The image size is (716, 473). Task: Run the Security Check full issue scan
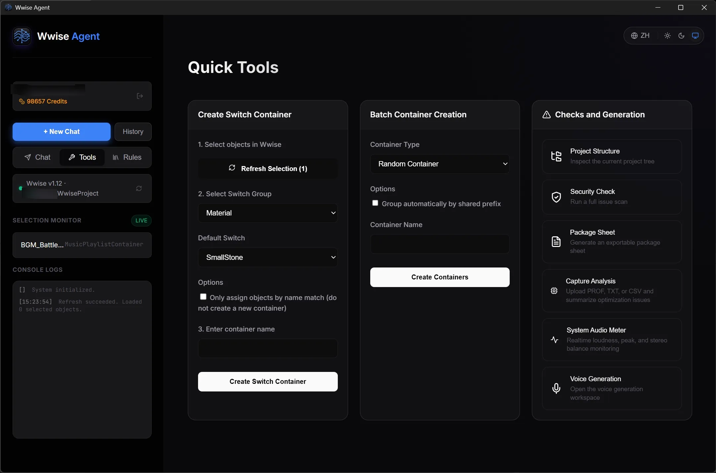[612, 197]
